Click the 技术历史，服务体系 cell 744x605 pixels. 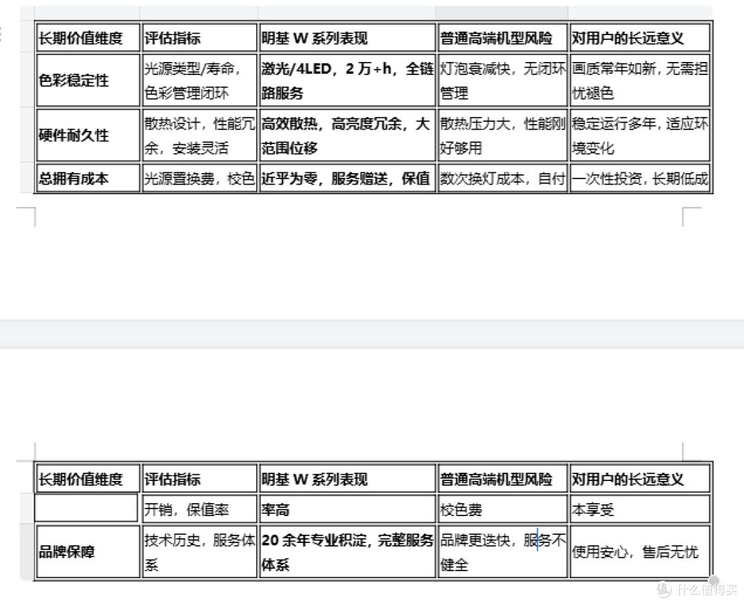[x=199, y=551]
